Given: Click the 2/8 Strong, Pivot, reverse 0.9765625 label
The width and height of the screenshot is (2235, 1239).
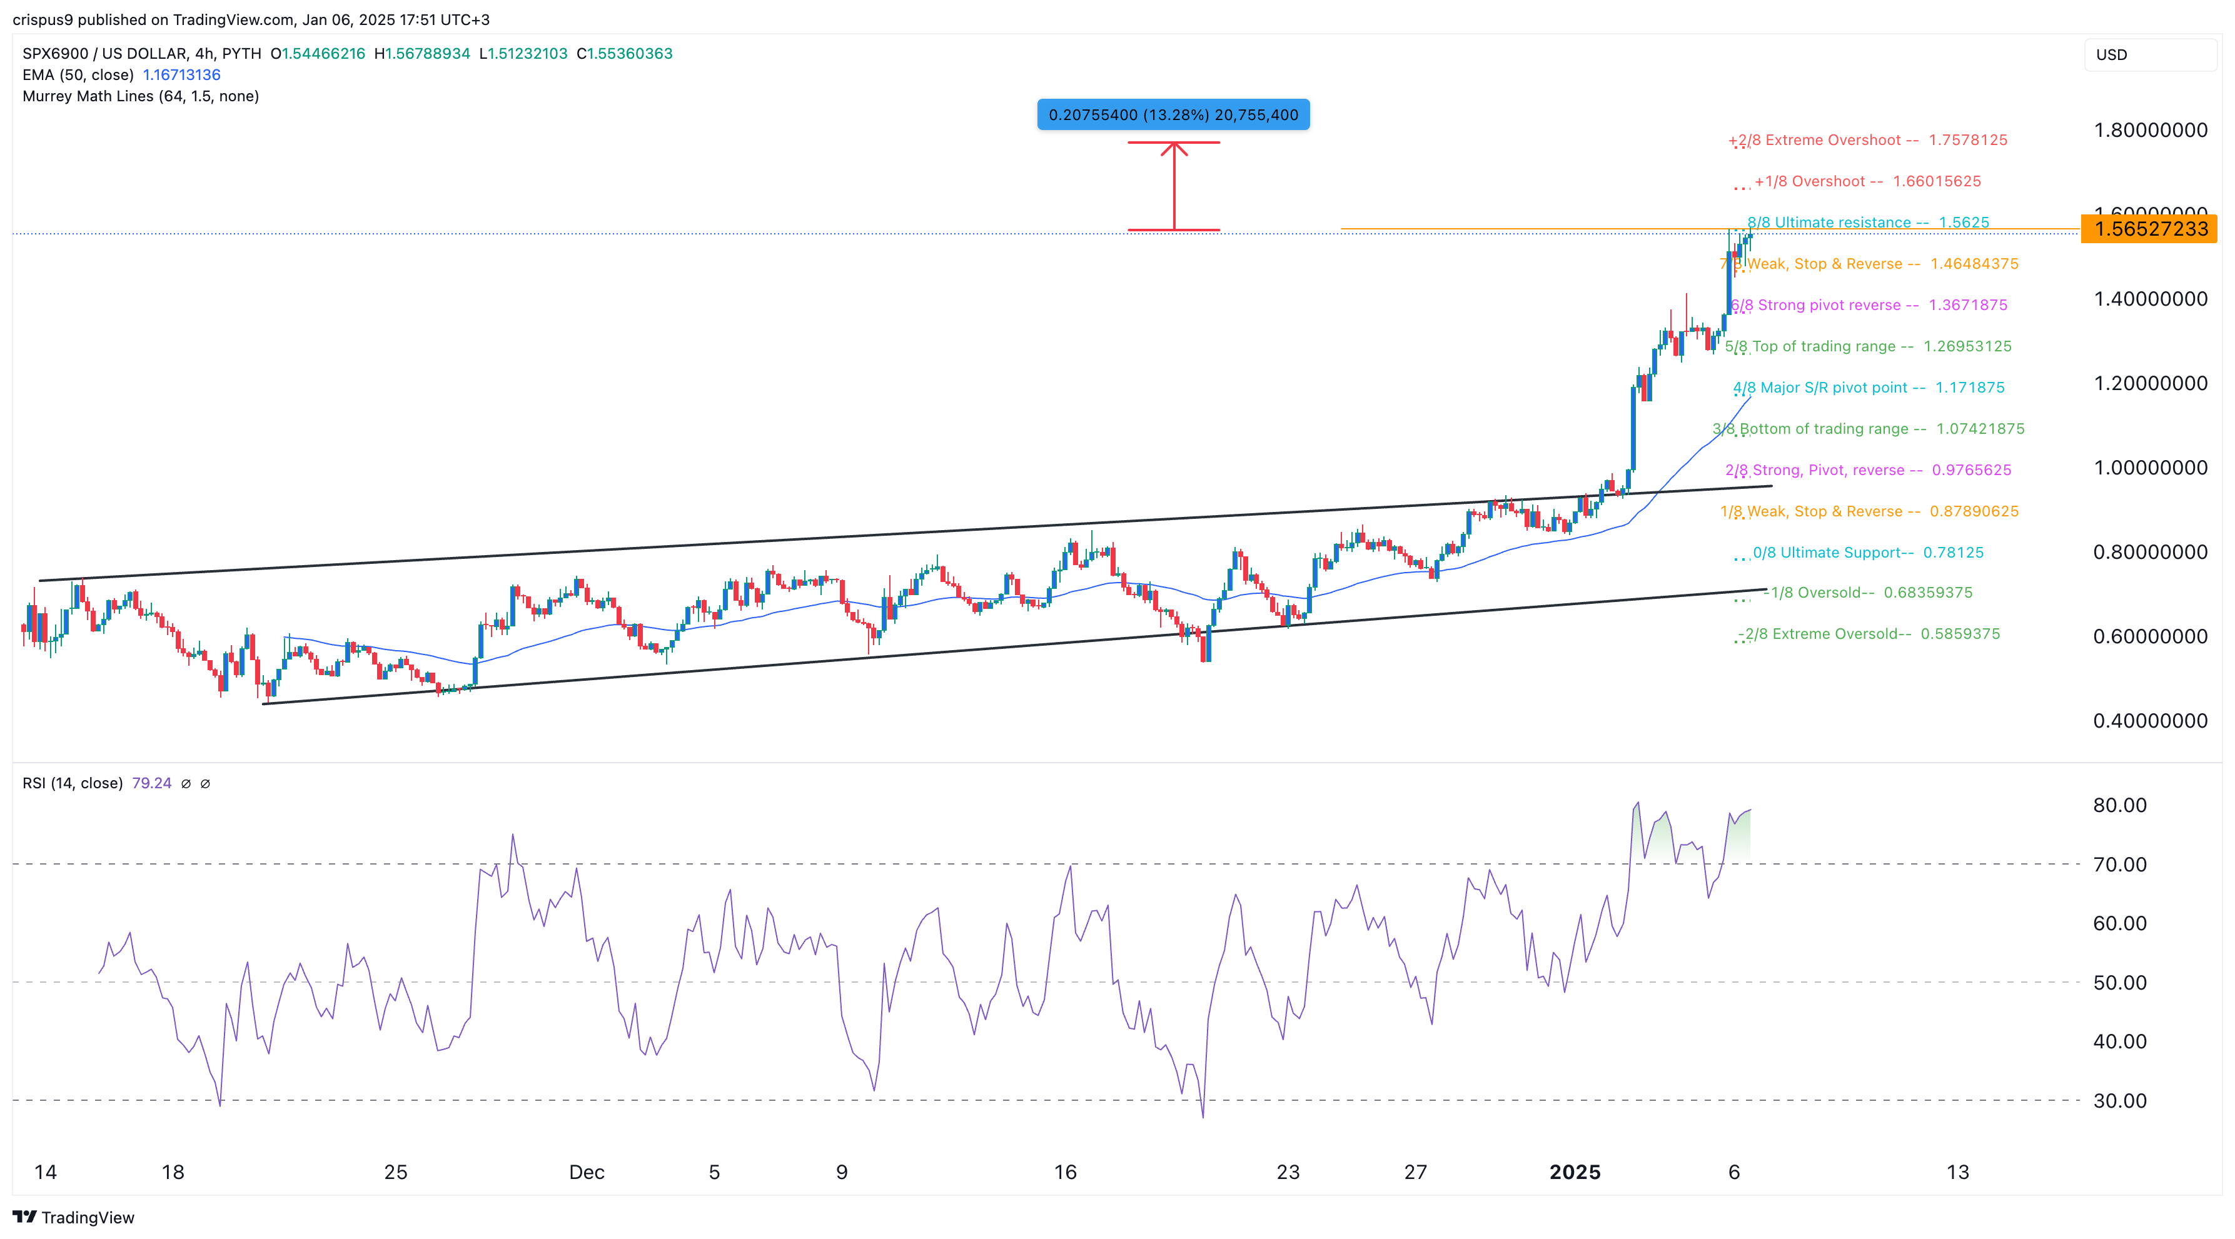Looking at the screenshot, I should tap(1868, 471).
